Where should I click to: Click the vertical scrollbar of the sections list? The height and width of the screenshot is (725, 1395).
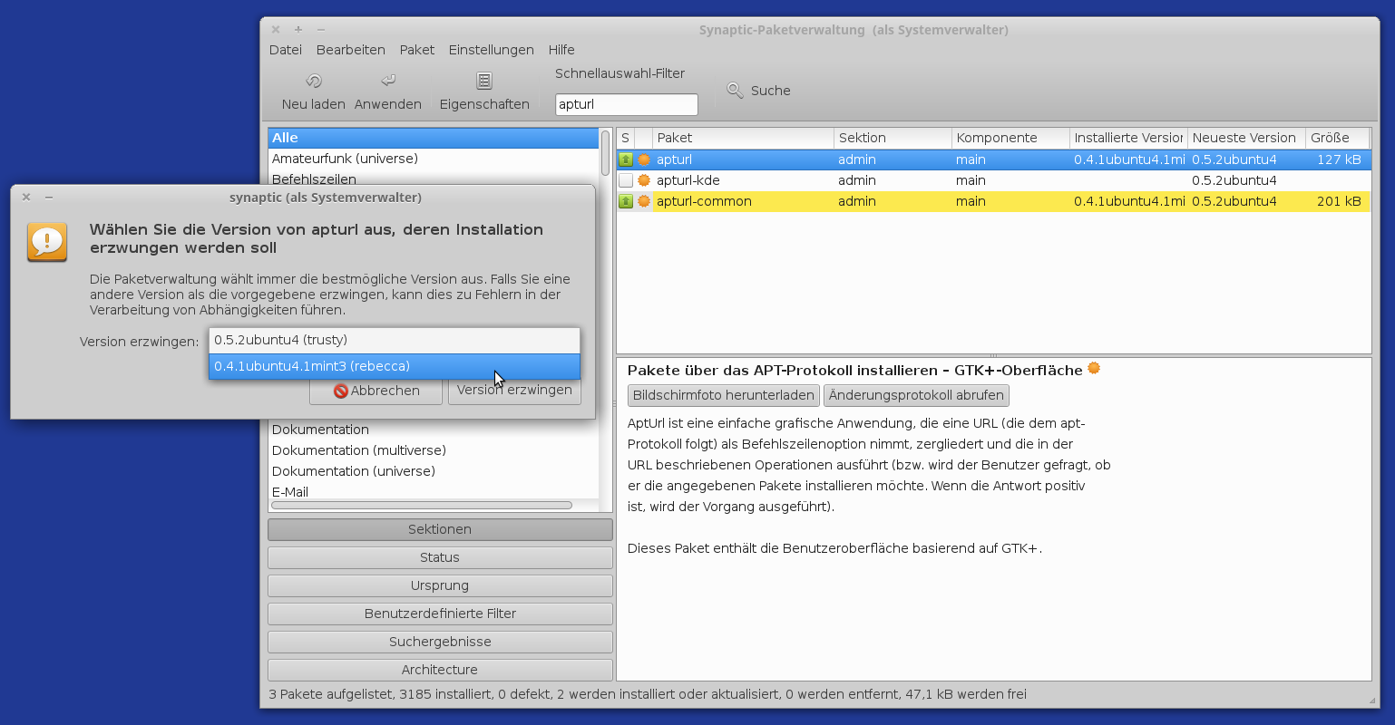(605, 152)
